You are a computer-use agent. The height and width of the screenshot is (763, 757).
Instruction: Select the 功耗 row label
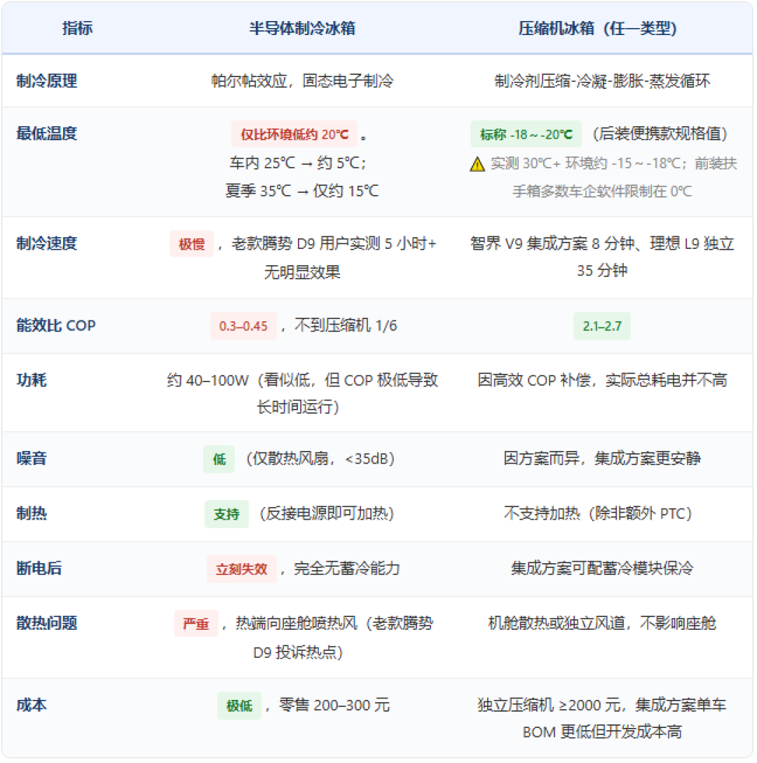click(x=32, y=380)
